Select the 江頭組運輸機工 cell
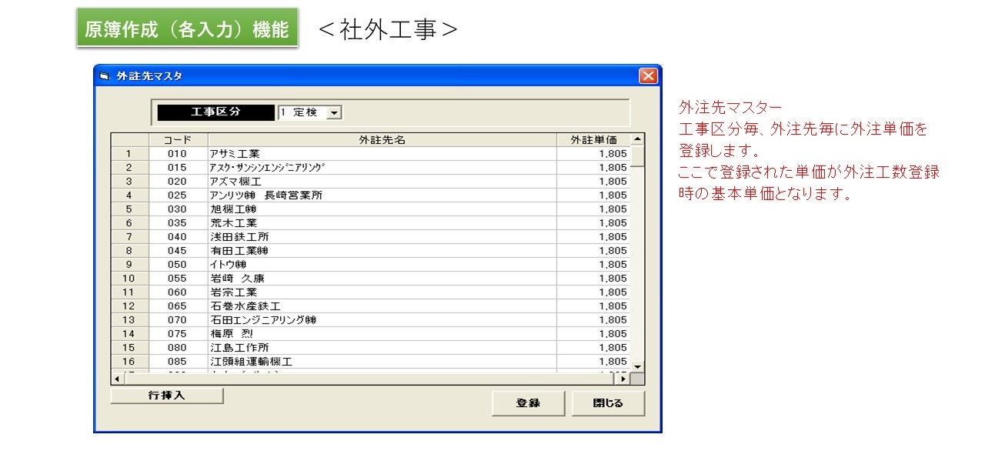Image resolution: width=985 pixels, height=461 pixels. 382,362
